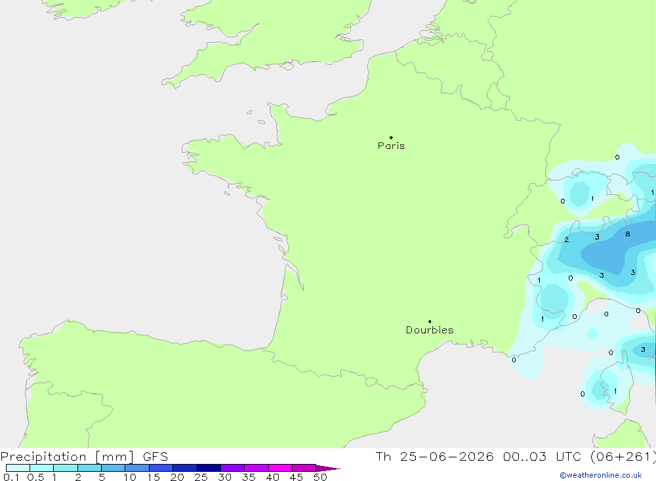This screenshot has width=656, height=481.
Task: Click the 'GFS' model label
Action: pyautogui.click(x=155, y=457)
